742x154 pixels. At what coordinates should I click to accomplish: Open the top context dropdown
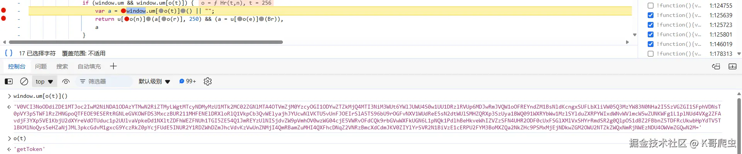click(x=44, y=81)
